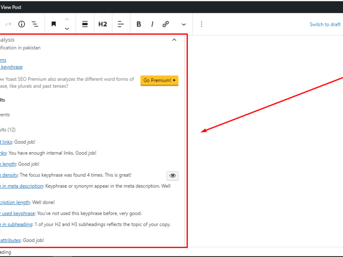Image resolution: width=343 pixels, height=257 pixels.
Task: Collapse the SEO analysis panel
Action: (x=174, y=40)
